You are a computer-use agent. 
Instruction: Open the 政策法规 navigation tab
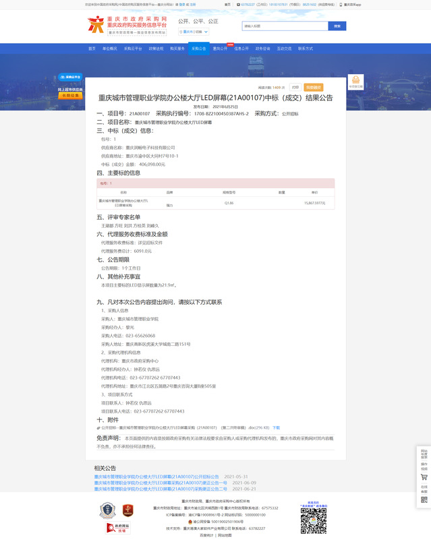pyautogui.click(x=156, y=49)
